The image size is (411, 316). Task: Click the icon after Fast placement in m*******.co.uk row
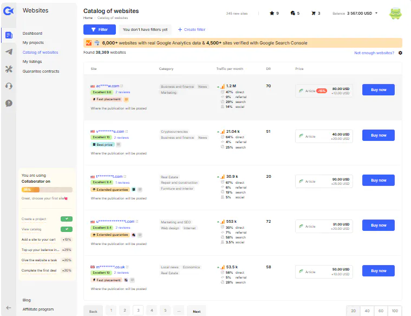pos(126,280)
